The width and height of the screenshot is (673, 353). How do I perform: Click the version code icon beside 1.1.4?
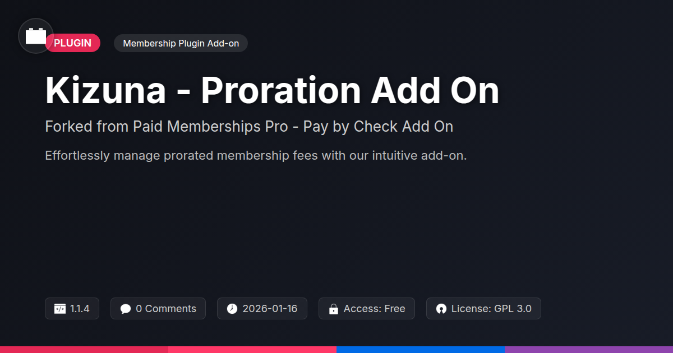[x=59, y=309]
